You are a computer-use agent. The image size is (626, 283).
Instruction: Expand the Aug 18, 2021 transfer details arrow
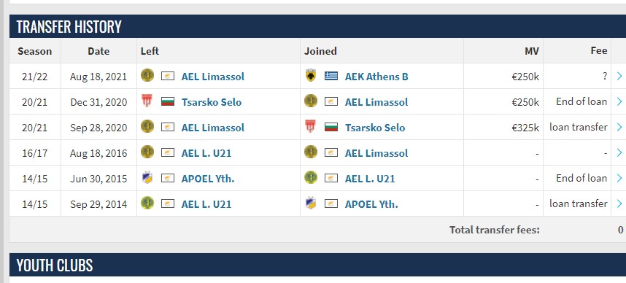619,76
